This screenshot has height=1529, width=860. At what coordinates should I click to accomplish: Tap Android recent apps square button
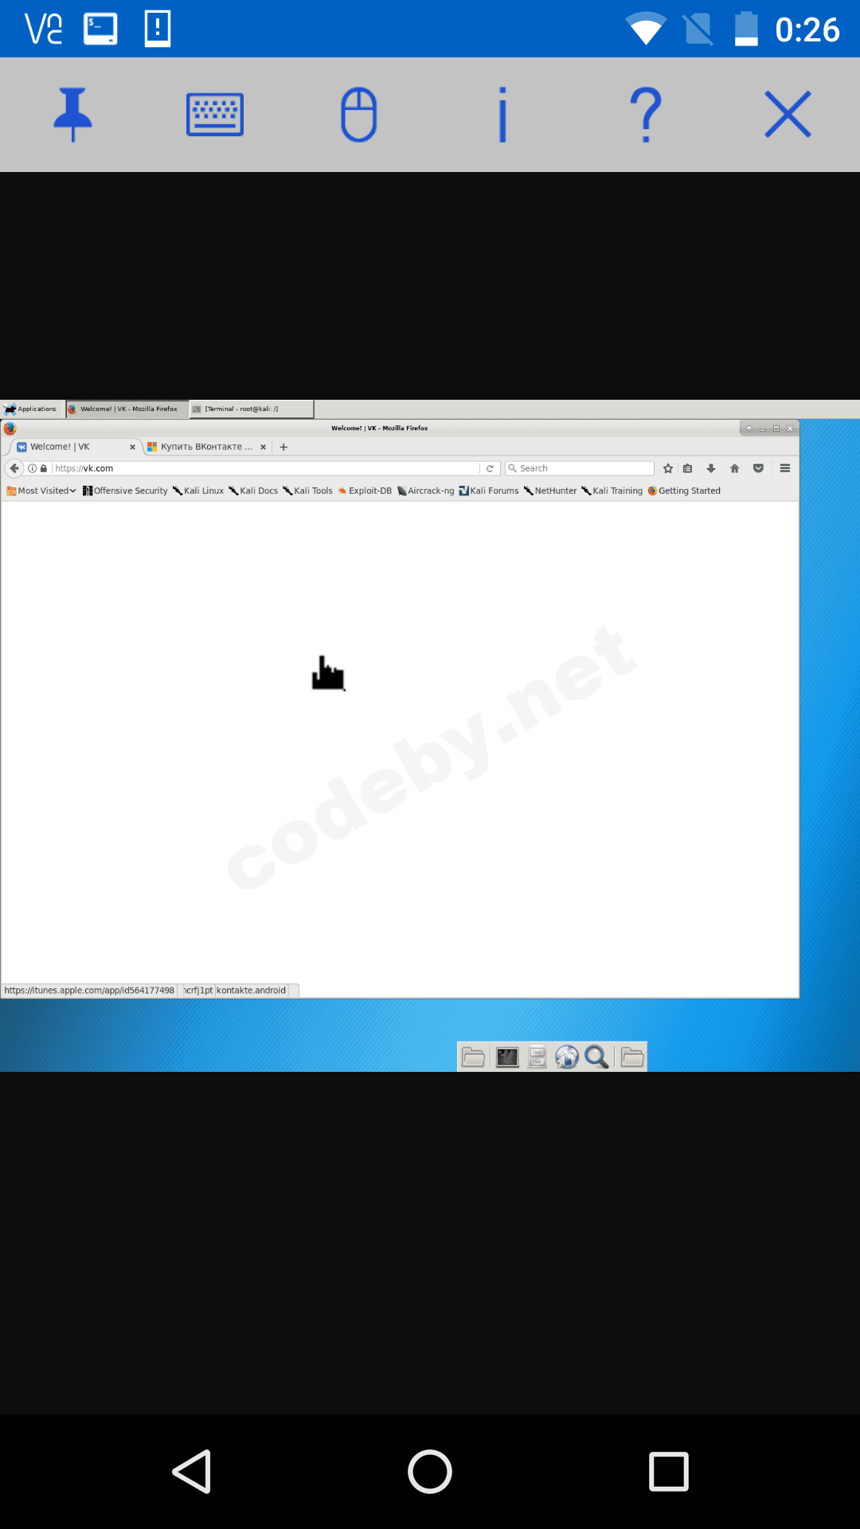669,1471
